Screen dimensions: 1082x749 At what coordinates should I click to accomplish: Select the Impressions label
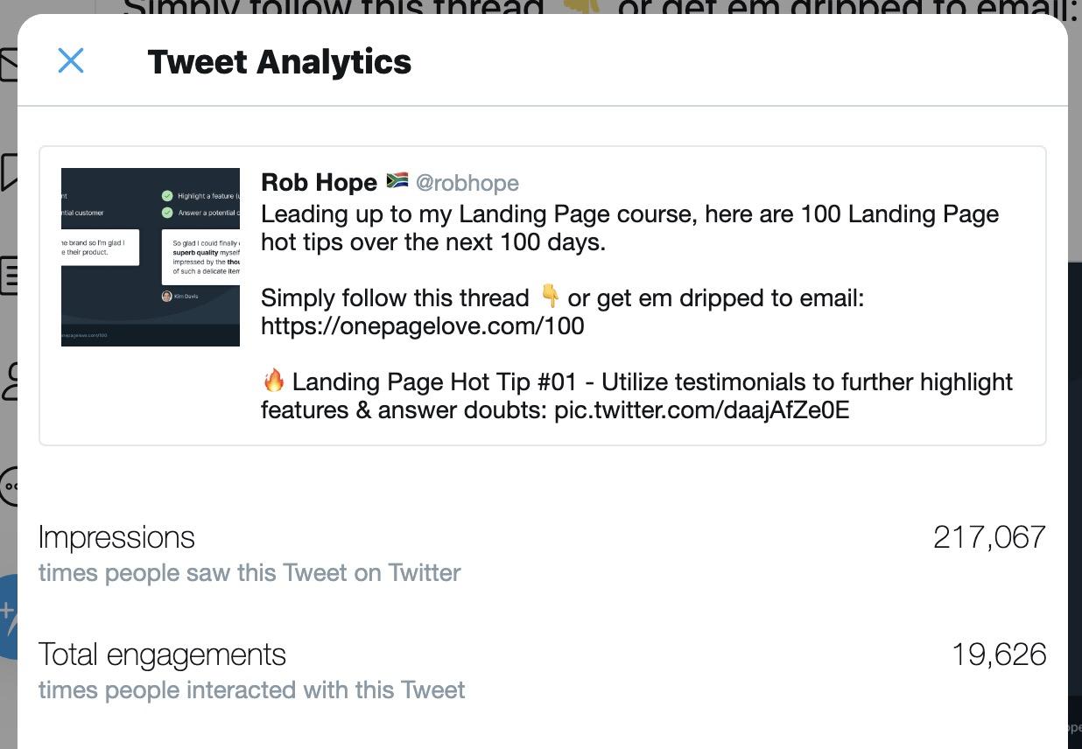click(x=116, y=536)
